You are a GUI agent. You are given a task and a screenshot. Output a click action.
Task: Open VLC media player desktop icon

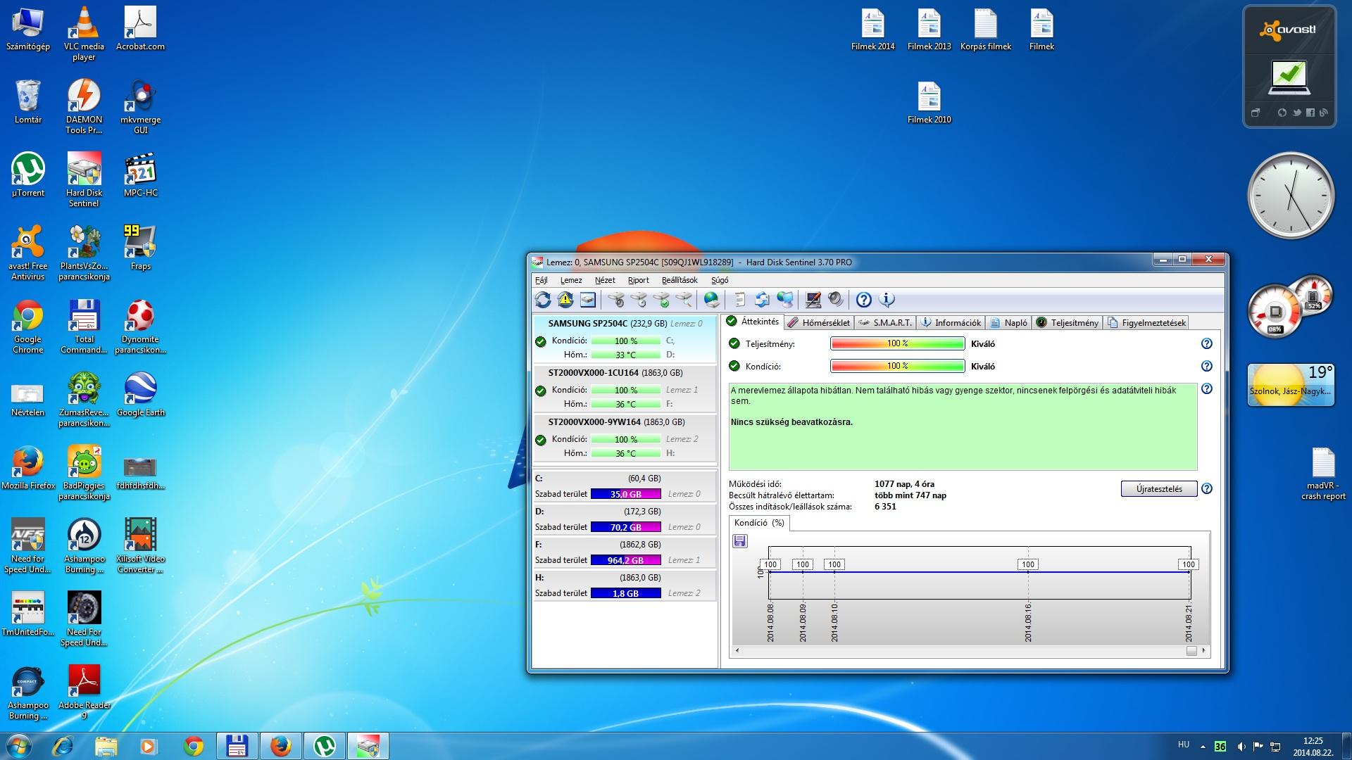[84, 33]
